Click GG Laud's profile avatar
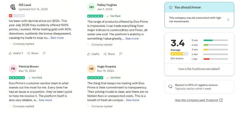Screen dimensions: 246x139 (x=13, y=7)
